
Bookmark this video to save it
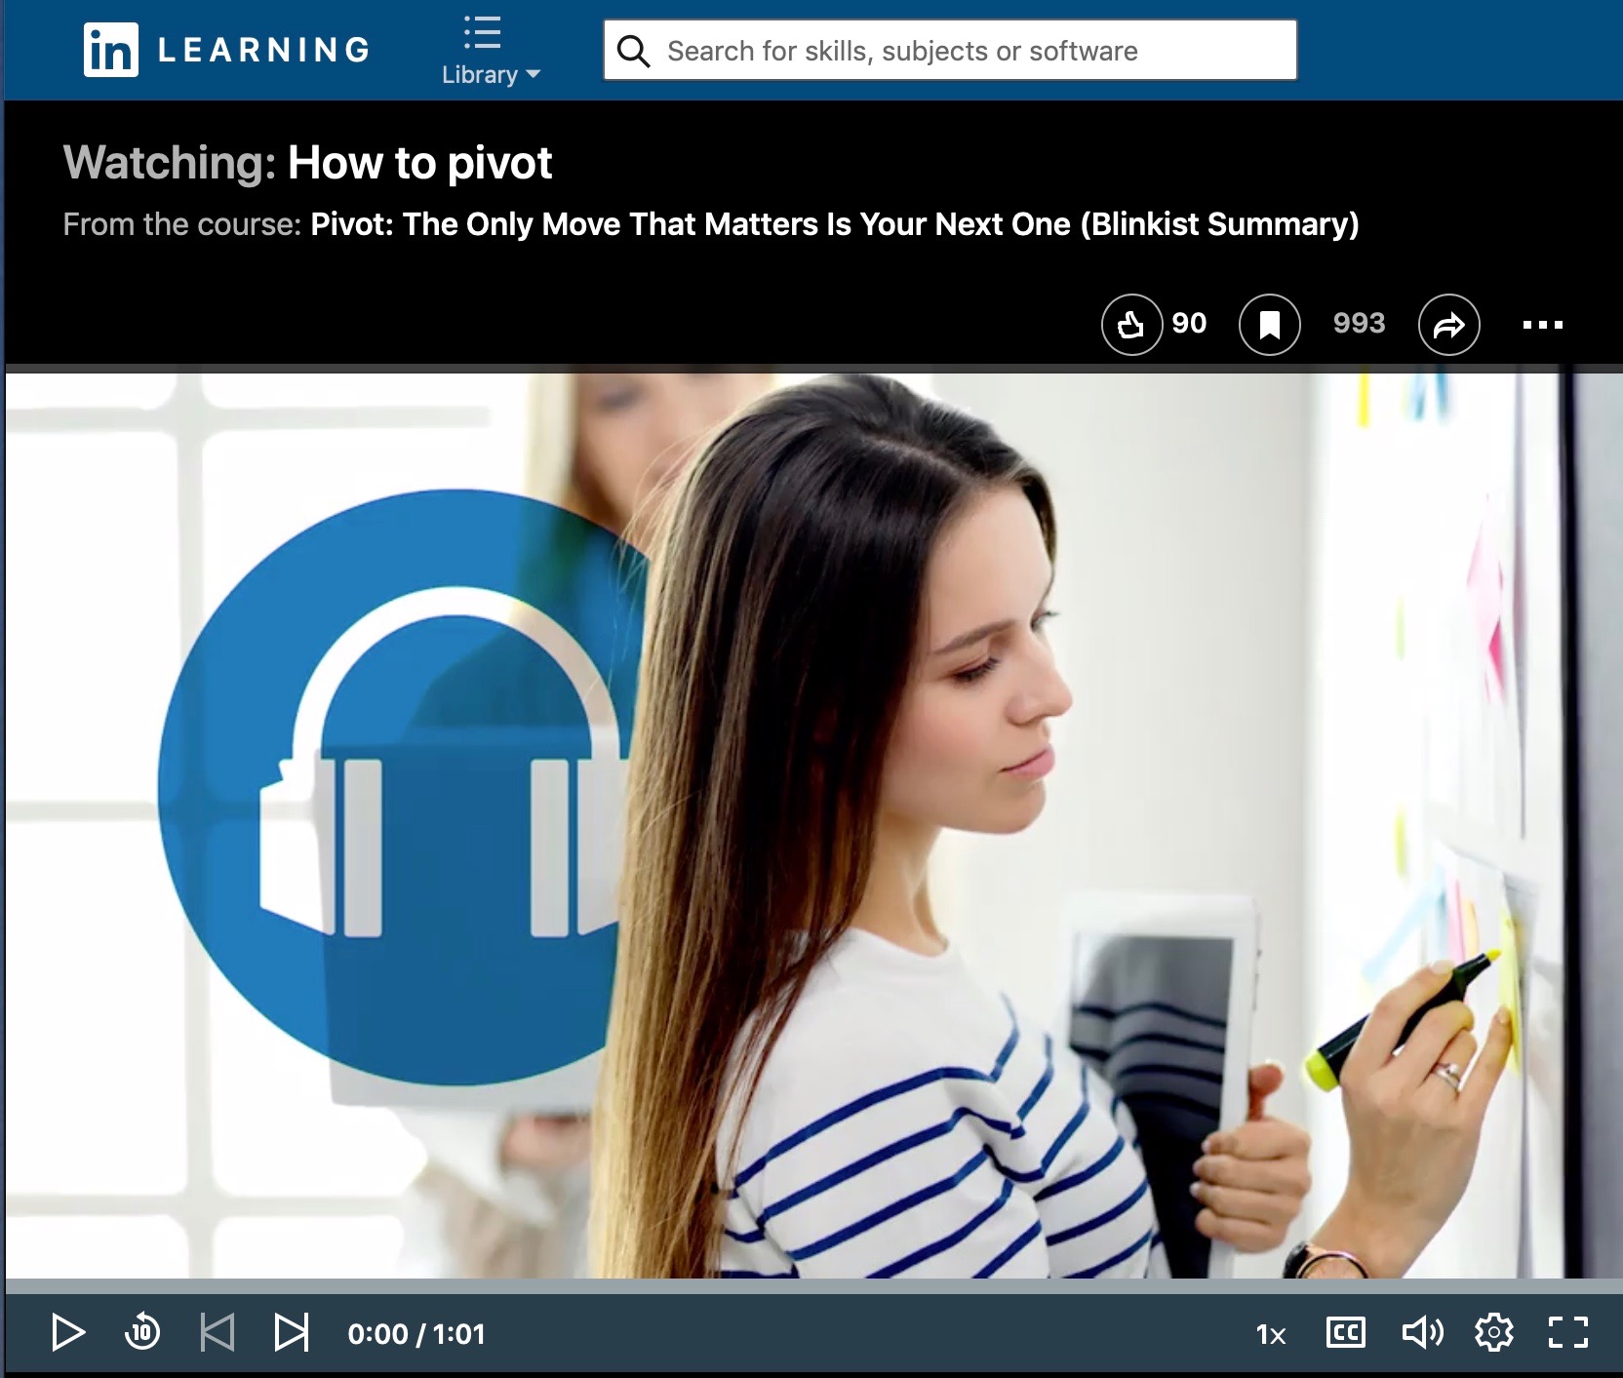[1269, 324]
